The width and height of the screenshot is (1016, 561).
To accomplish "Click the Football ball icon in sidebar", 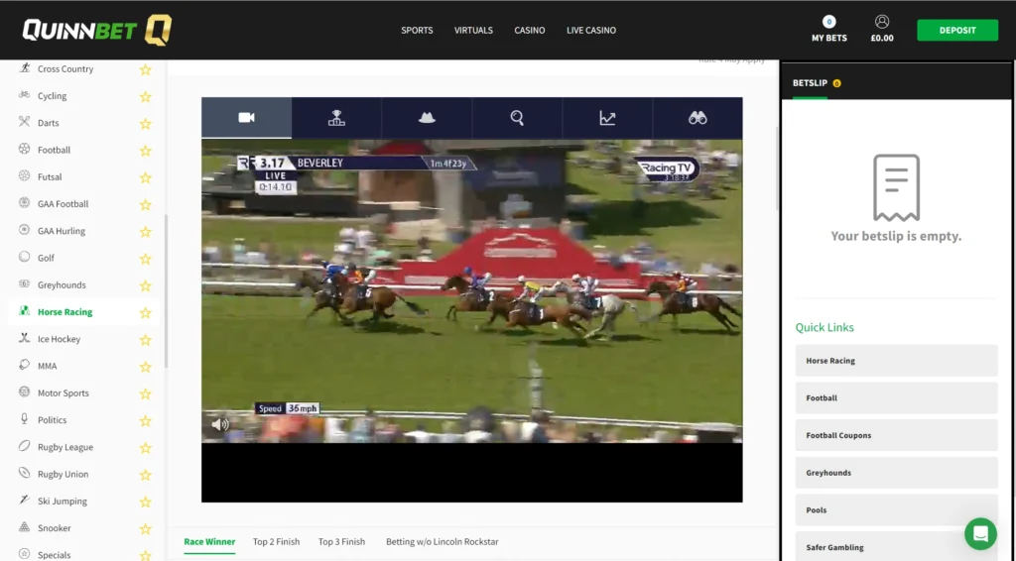I will 24,149.
